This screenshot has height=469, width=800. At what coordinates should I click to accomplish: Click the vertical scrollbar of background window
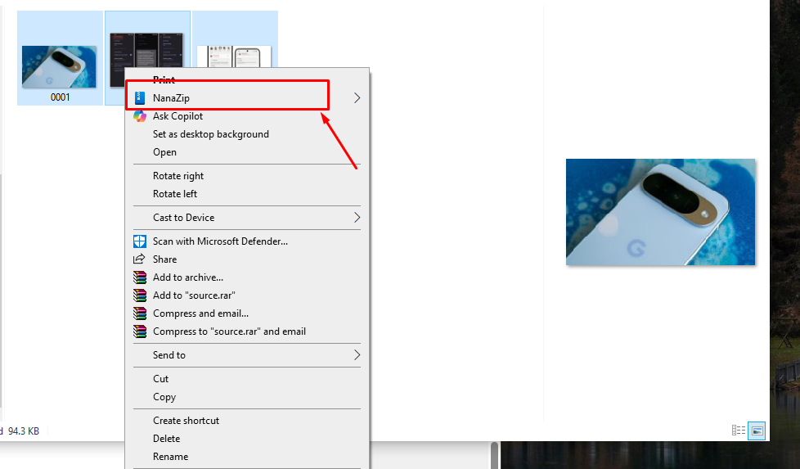[494, 455]
